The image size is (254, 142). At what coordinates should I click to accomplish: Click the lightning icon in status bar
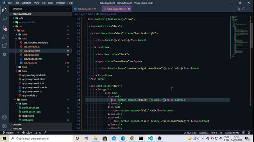point(45,133)
